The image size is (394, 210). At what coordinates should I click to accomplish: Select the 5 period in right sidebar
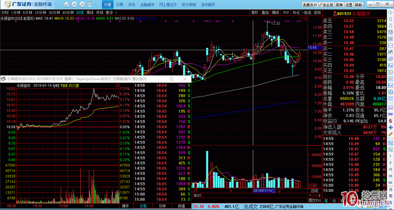coord(390,163)
